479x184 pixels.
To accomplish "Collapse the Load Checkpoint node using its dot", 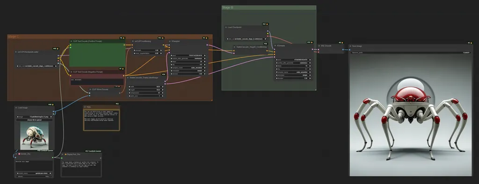I will [226, 28].
